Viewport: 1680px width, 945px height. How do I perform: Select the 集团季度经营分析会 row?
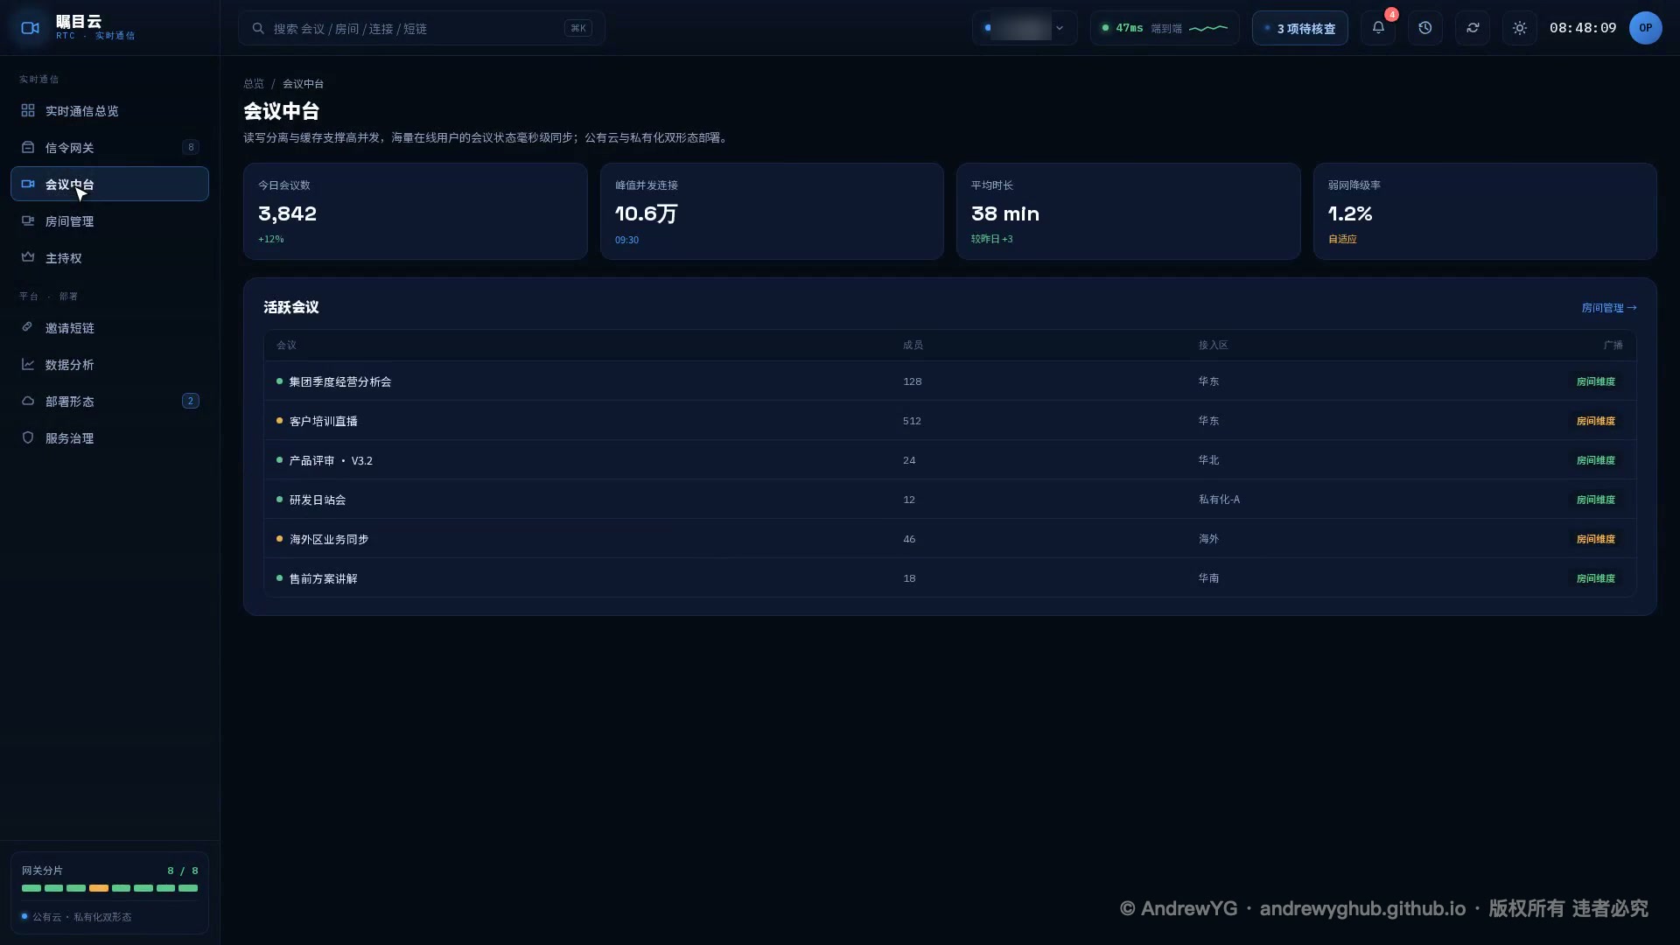coord(950,381)
